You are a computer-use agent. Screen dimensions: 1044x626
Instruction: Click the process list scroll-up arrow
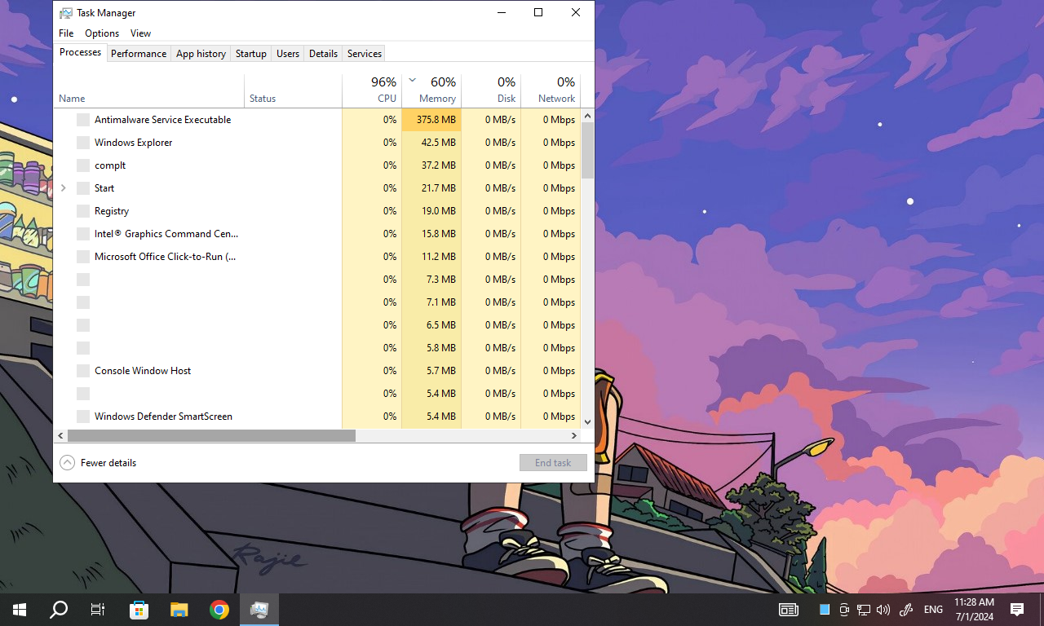(x=587, y=117)
